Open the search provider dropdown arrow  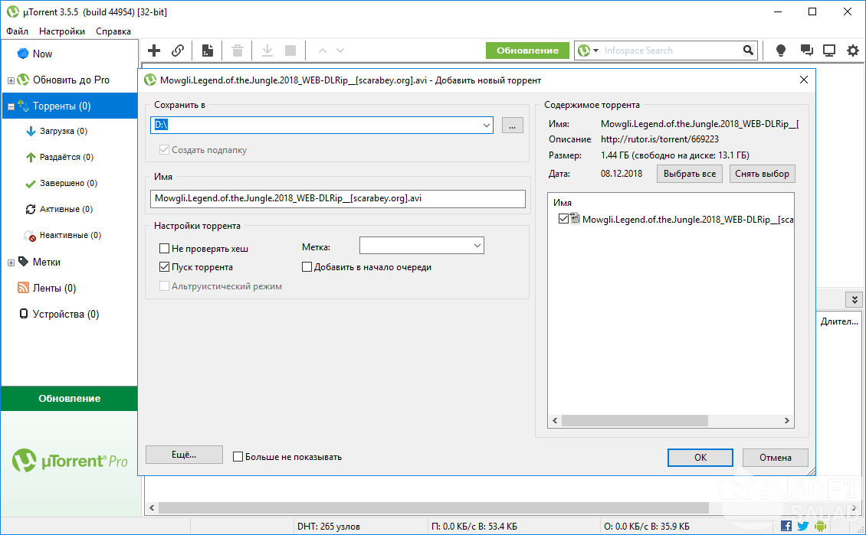click(595, 51)
